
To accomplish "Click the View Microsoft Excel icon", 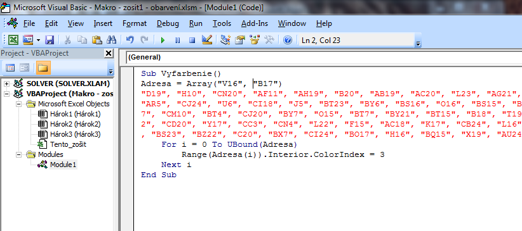I will point(13,41).
